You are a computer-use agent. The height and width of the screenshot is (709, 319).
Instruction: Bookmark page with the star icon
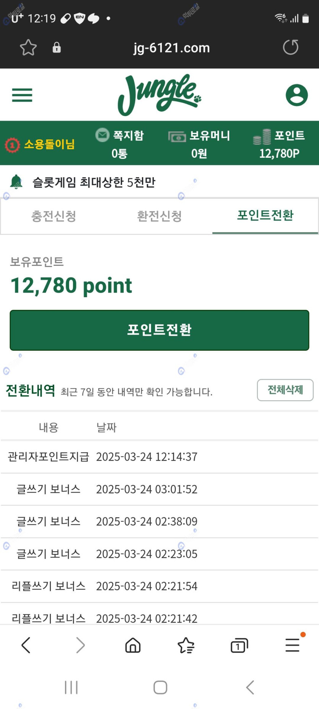click(x=28, y=48)
